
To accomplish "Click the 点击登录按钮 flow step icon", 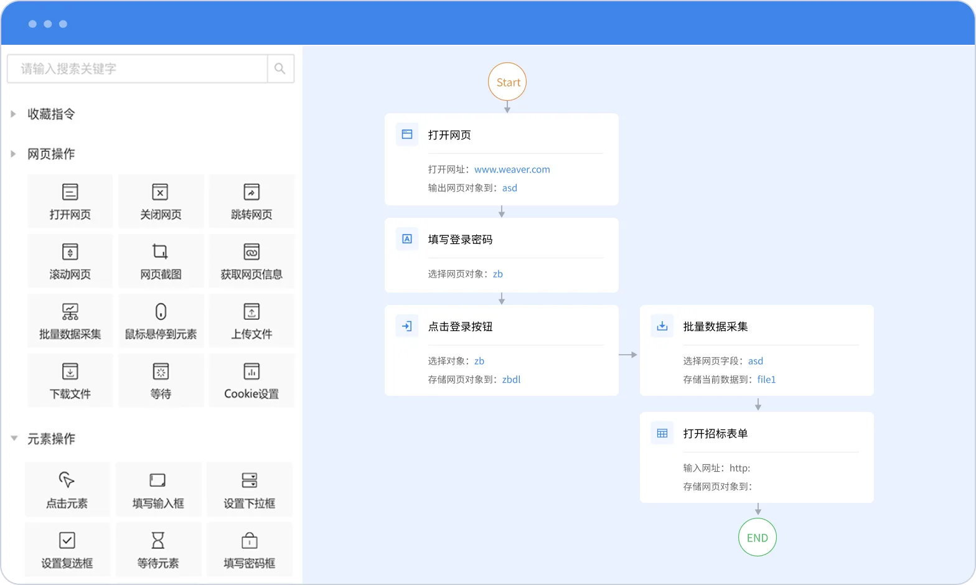I will click(x=407, y=326).
